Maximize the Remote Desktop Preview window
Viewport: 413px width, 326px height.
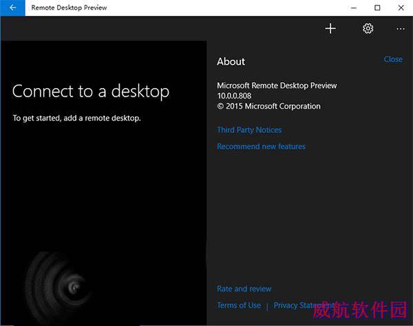pos(377,8)
